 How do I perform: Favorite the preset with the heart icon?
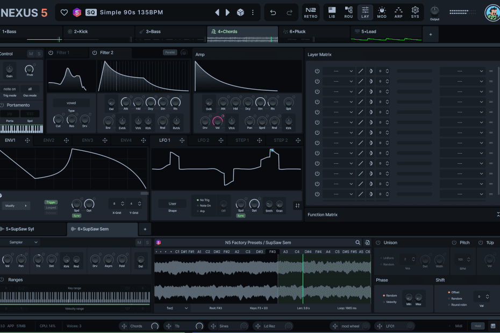pos(65,12)
